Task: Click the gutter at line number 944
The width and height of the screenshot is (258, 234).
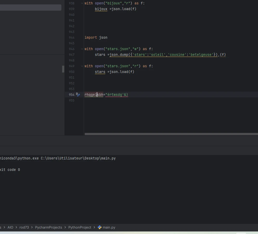Action: coord(72,38)
